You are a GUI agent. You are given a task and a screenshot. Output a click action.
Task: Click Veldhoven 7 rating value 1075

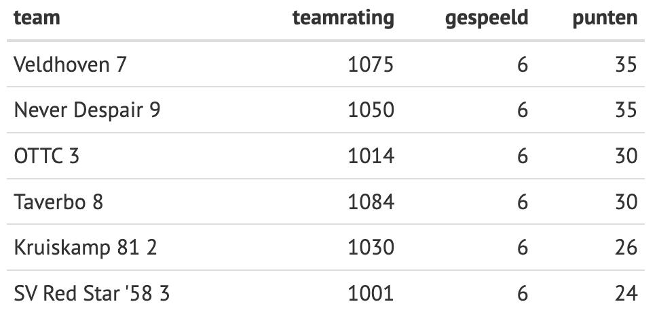(x=371, y=65)
